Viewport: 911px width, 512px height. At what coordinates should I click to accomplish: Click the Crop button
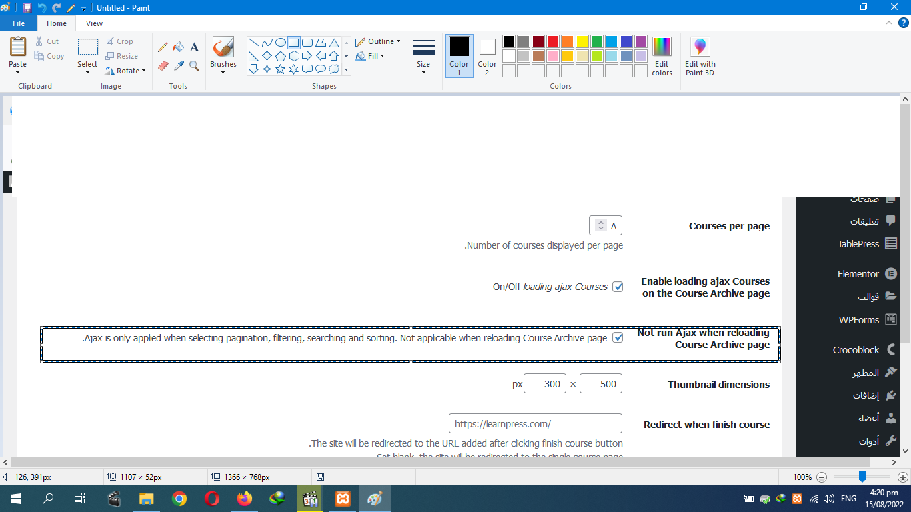(x=120, y=41)
